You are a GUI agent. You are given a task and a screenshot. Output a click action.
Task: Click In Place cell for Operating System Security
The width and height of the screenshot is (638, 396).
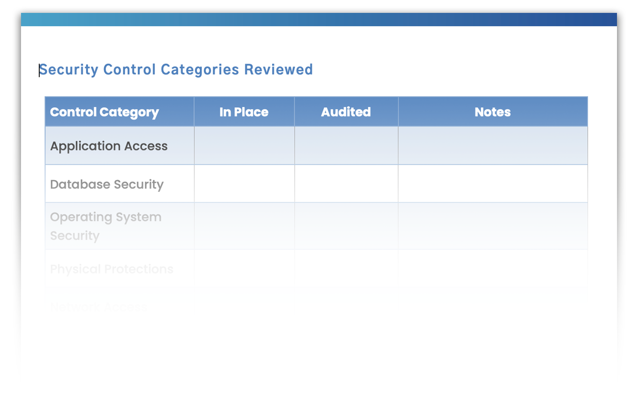(244, 226)
